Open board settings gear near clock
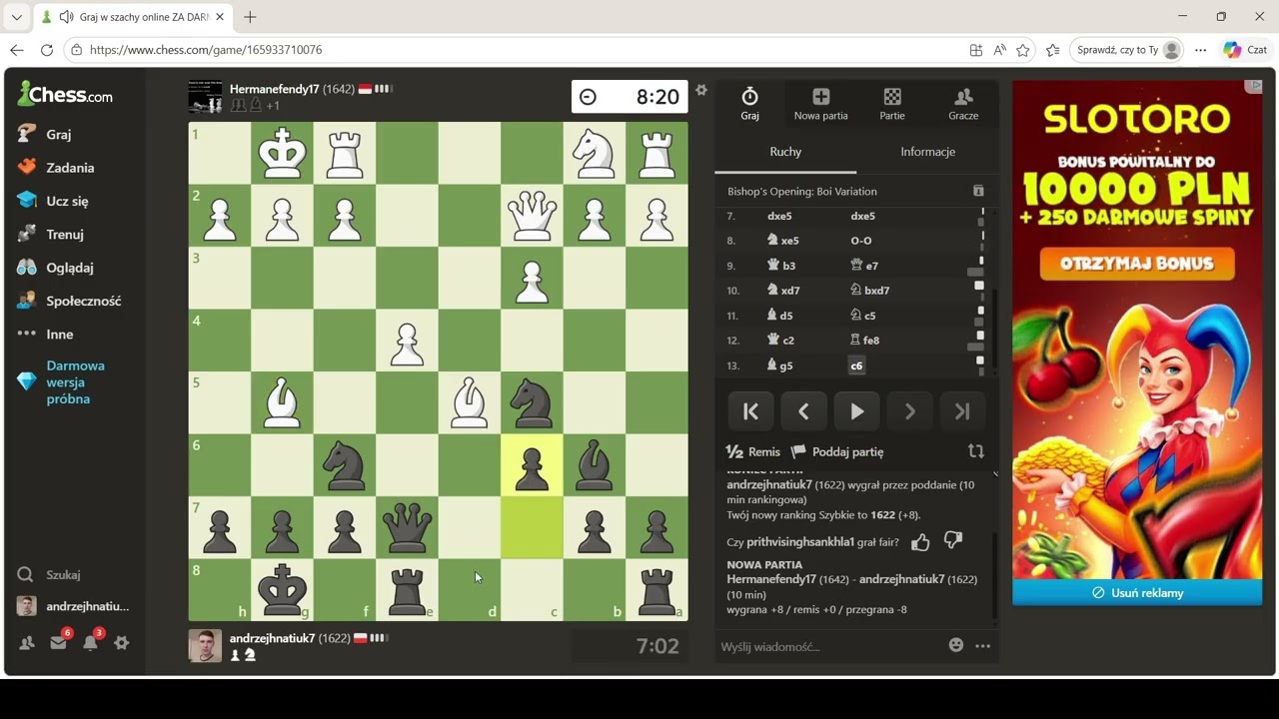This screenshot has width=1279, height=719. click(x=701, y=90)
